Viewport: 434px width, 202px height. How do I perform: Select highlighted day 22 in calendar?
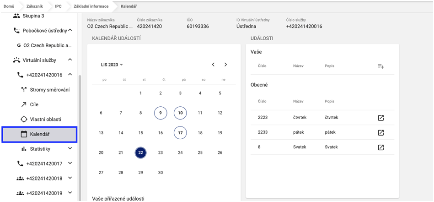pyautogui.click(x=141, y=153)
